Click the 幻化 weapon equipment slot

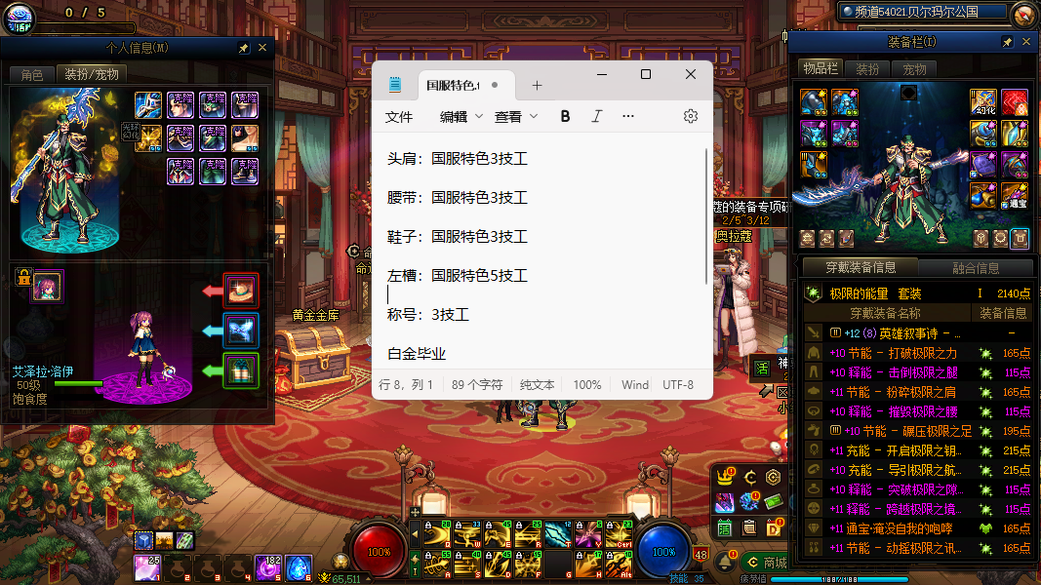982,101
